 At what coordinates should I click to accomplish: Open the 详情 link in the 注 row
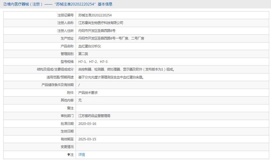tap(81, 155)
